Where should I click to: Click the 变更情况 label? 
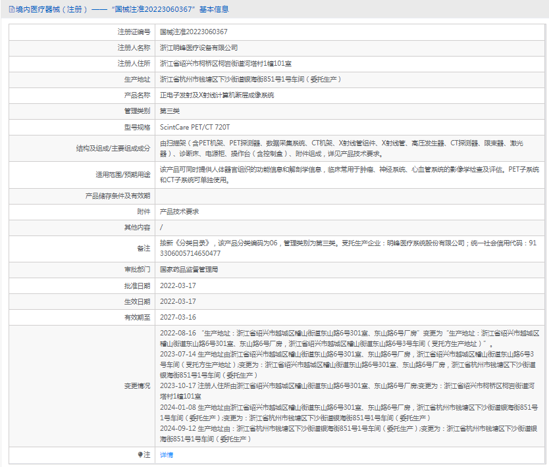(x=137, y=386)
